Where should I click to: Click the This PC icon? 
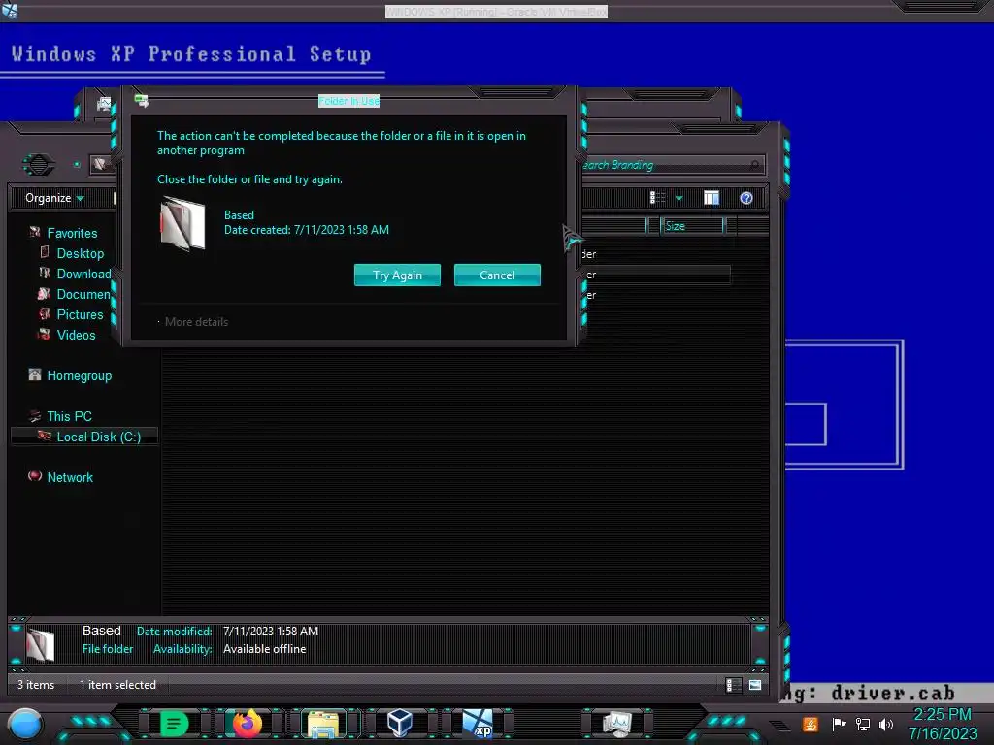35,415
